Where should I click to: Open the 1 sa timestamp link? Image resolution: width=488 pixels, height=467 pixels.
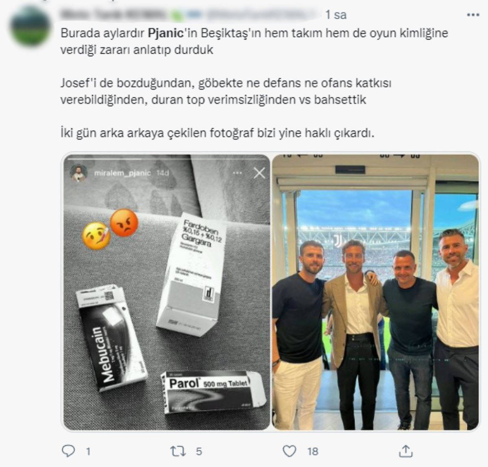pos(336,15)
